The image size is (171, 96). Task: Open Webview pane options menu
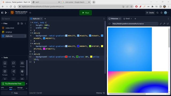click(x=168, y=19)
